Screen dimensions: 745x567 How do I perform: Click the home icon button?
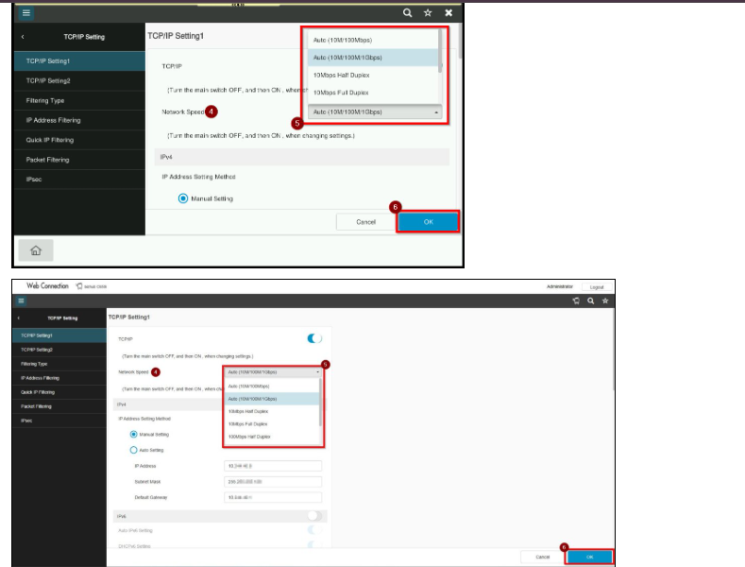point(36,250)
